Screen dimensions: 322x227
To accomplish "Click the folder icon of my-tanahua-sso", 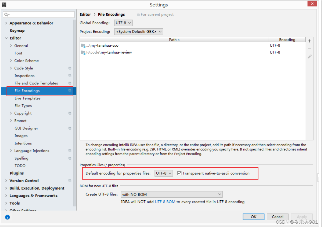I will pos(83,46).
